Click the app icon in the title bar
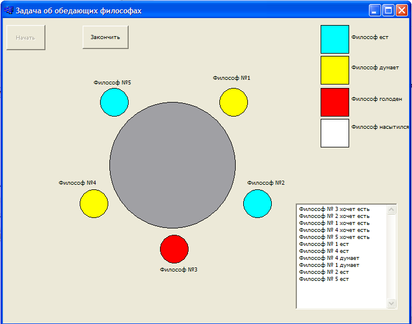 pyautogui.click(x=9, y=10)
